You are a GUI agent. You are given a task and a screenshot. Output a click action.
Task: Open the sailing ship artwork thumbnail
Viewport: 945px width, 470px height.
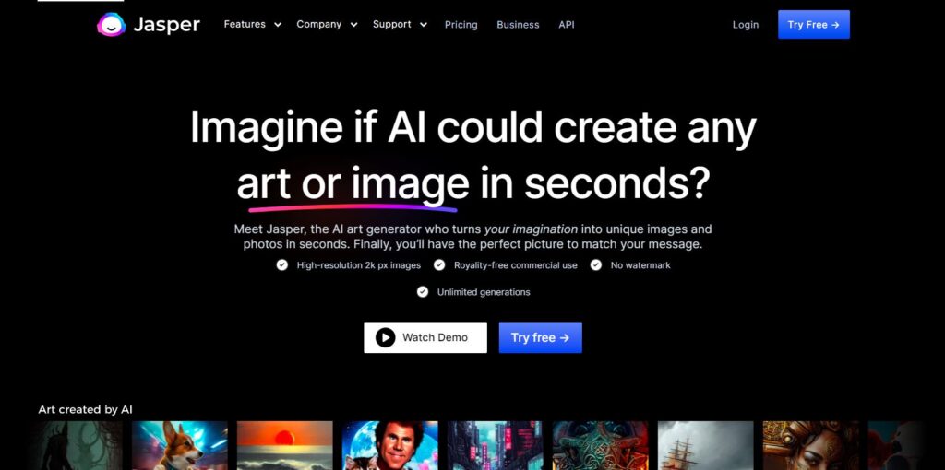pyautogui.click(x=705, y=445)
